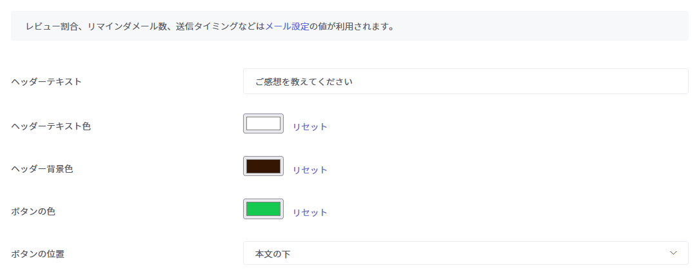
Task: Reset the ボタンの色 with リセット
Action: 310,213
